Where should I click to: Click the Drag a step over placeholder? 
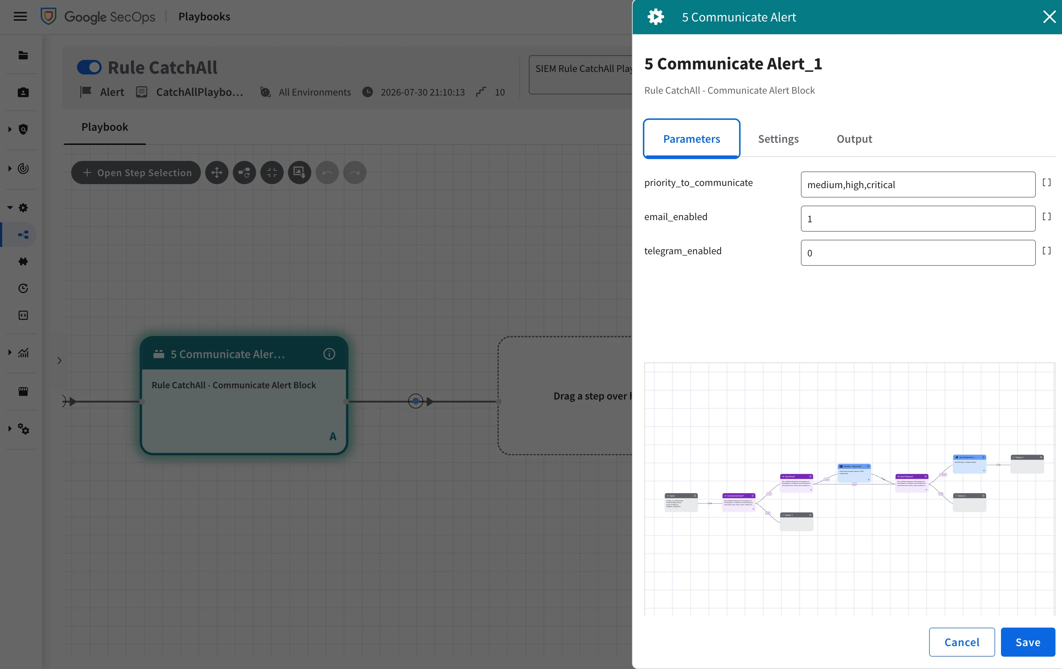click(x=565, y=396)
